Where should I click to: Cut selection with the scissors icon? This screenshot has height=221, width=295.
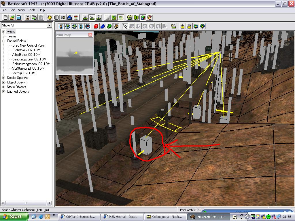[27, 18]
